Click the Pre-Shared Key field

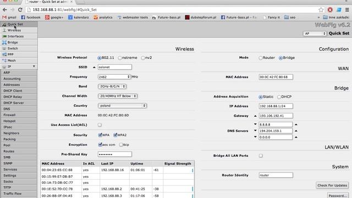coord(115,154)
